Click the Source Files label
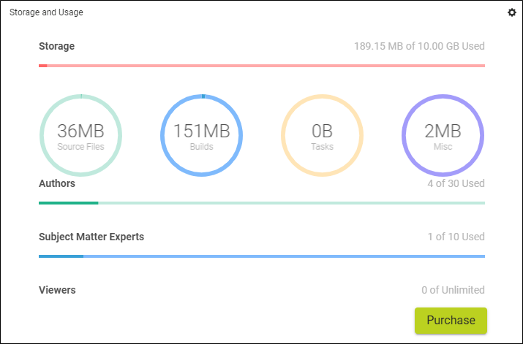Image resolution: width=523 pixels, height=344 pixels. [x=80, y=147]
